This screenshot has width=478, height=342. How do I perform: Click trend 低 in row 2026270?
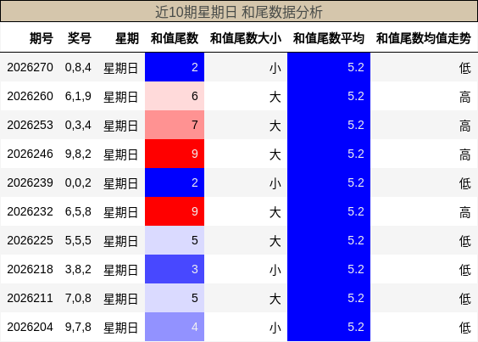click(465, 68)
